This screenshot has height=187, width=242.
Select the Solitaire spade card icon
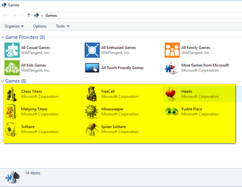click(x=11, y=129)
